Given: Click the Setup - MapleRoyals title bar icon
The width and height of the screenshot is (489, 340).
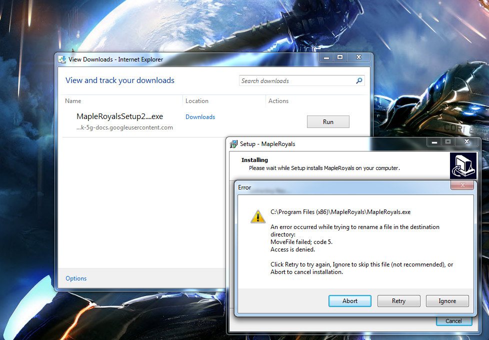Looking at the screenshot, I should click(233, 144).
